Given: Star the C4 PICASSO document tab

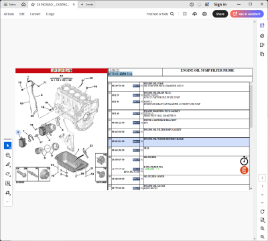Looking at the screenshot, I should [x=33, y=5].
